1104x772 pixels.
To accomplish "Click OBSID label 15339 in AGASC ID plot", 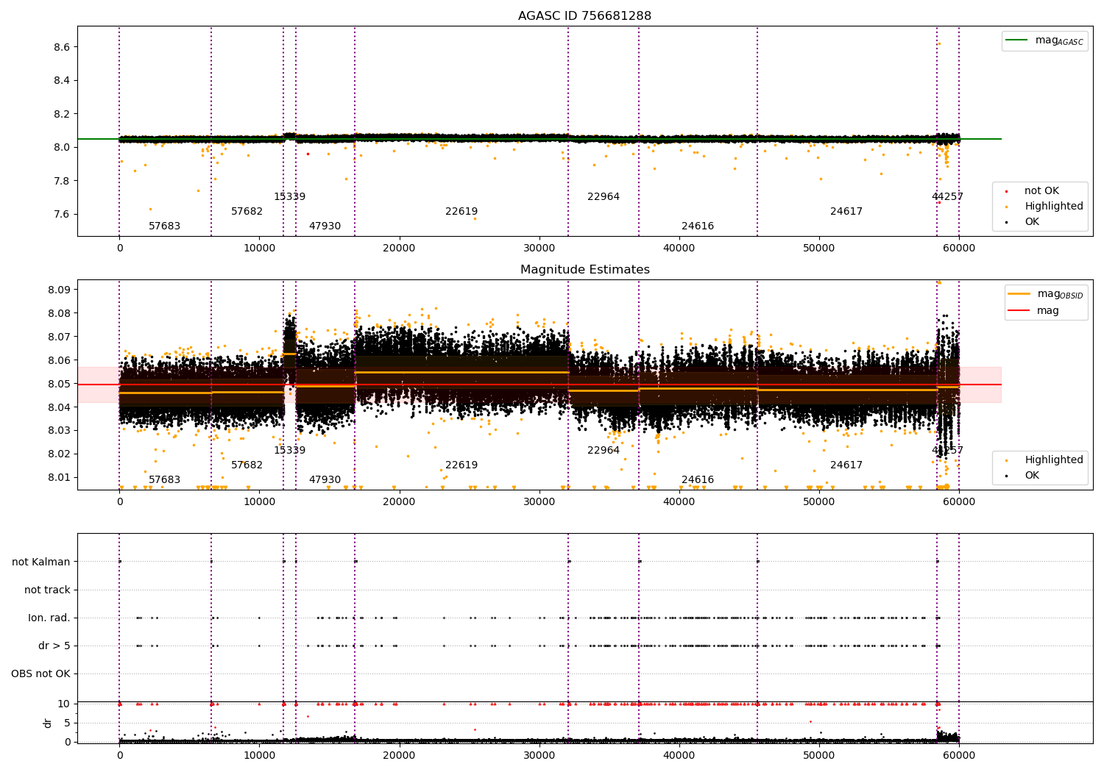I will point(290,197).
